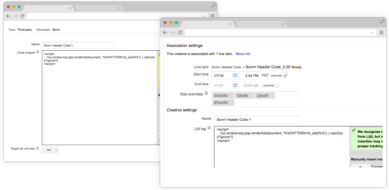The height and width of the screenshot is (190, 389).
Task: Click Creative settings heading
Action: click(182, 110)
